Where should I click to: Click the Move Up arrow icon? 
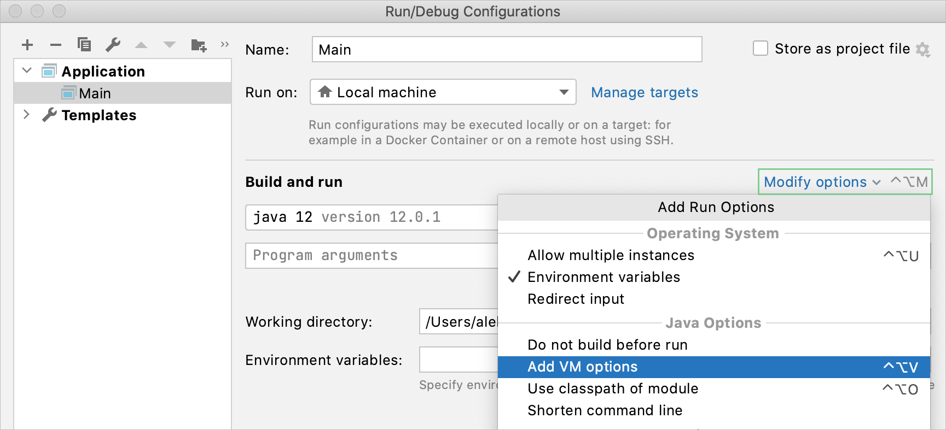coord(141,45)
